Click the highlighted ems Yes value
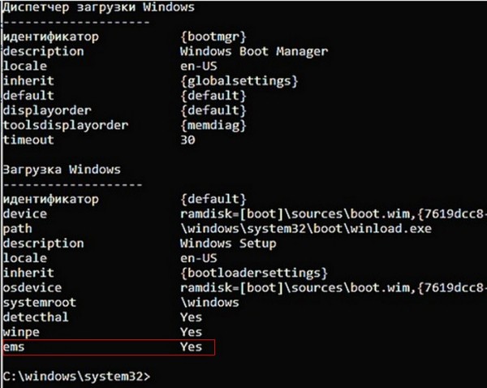This screenshot has height=388, width=487. tap(191, 347)
